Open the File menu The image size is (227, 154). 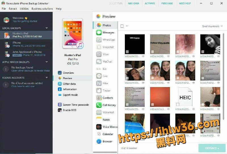(x=4, y=9)
